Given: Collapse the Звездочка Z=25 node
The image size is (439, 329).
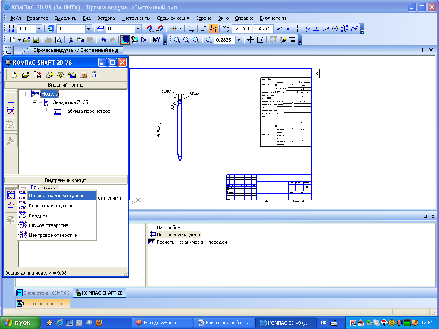Looking at the screenshot, I should coord(35,102).
